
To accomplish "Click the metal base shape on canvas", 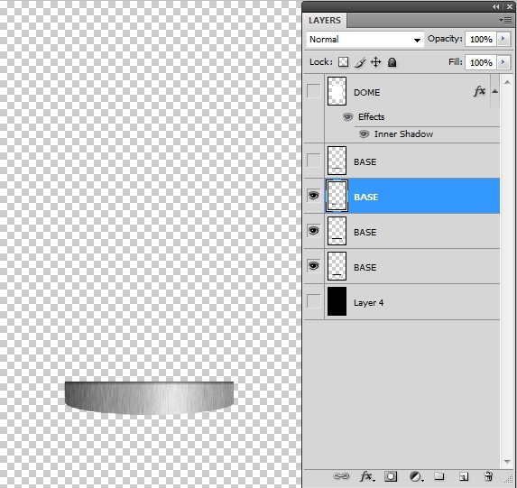I will 149,398.
